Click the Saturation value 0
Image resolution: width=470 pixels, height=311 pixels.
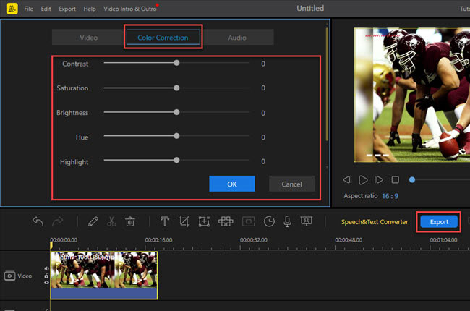(x=263, y=88)
